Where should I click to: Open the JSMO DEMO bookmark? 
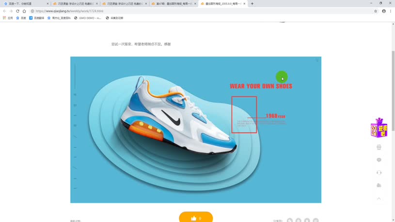(x=87, y=18)
